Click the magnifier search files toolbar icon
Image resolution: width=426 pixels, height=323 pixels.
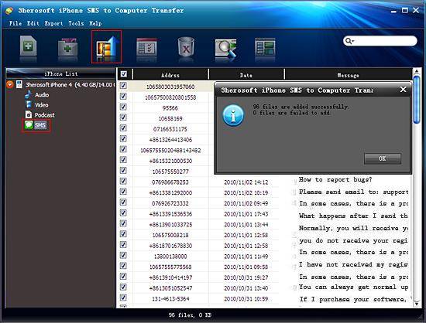click(x=225, y=48)
